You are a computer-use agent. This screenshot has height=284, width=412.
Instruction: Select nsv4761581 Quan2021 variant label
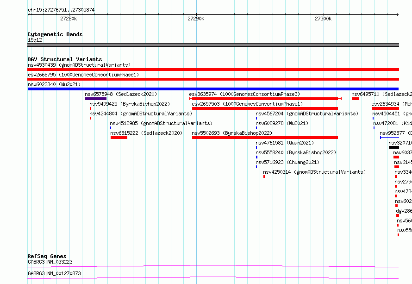[x=285, y=143]
